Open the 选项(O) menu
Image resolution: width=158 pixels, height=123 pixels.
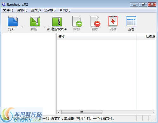(50, 10)
